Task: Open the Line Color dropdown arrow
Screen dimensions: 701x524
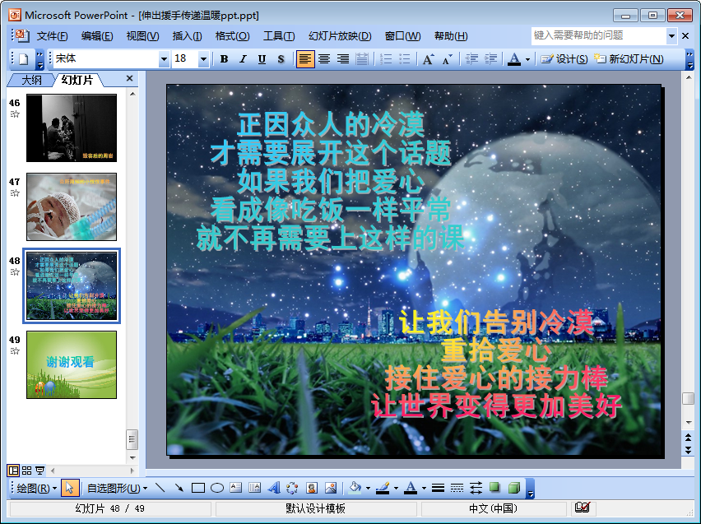Action: click(x=396, y=489)
